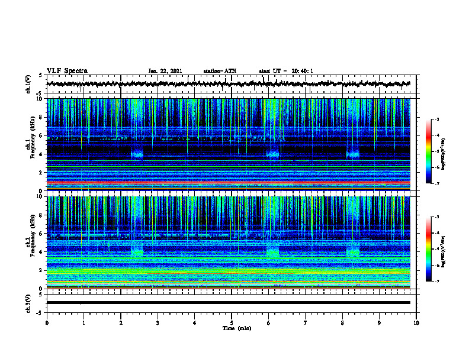Click the ch.1 voltage waveform trace
469x362 pixels.
[229, 84]
